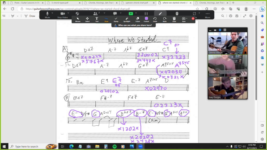Open the arrow next to Stop Video

pos(68,13)
